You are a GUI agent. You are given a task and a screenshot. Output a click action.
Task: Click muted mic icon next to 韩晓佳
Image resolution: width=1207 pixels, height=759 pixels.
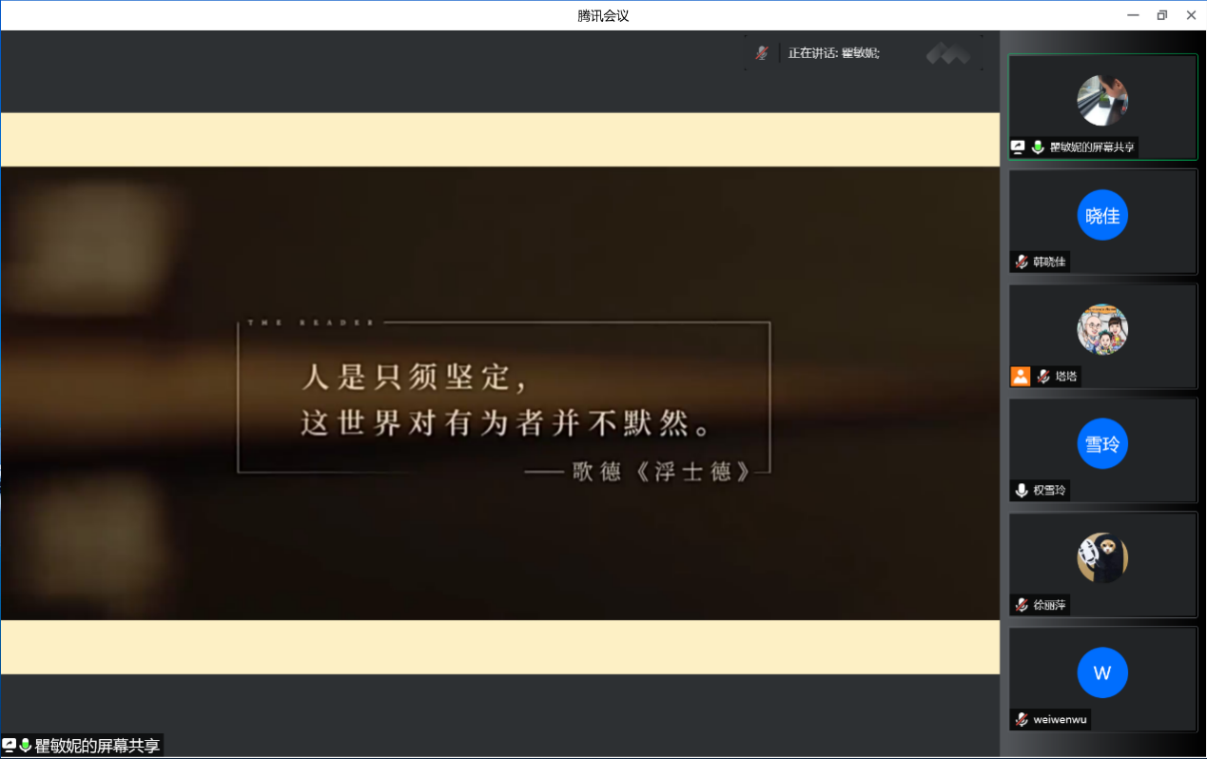1022,262
